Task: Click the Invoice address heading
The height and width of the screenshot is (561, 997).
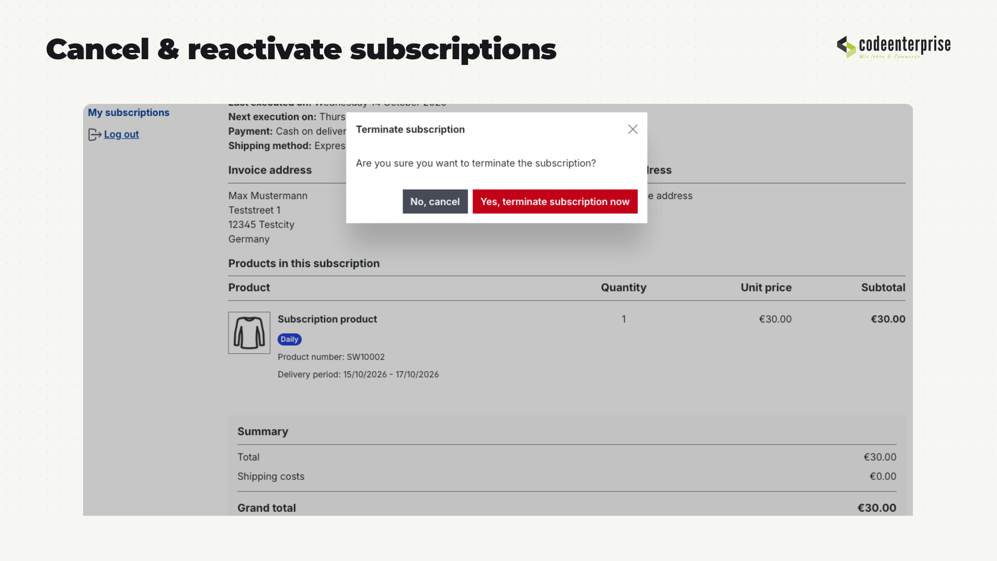Action: tap(270, 170)
